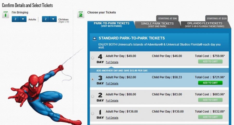Switch to the Single Park Tickets tab
Viewport: 234px width, 125px height.
[x=157, y=25]
